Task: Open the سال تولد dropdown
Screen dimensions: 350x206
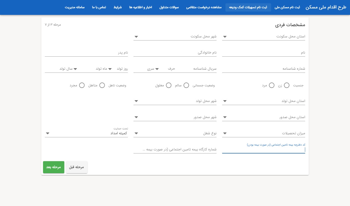Action: coord(59,69)
